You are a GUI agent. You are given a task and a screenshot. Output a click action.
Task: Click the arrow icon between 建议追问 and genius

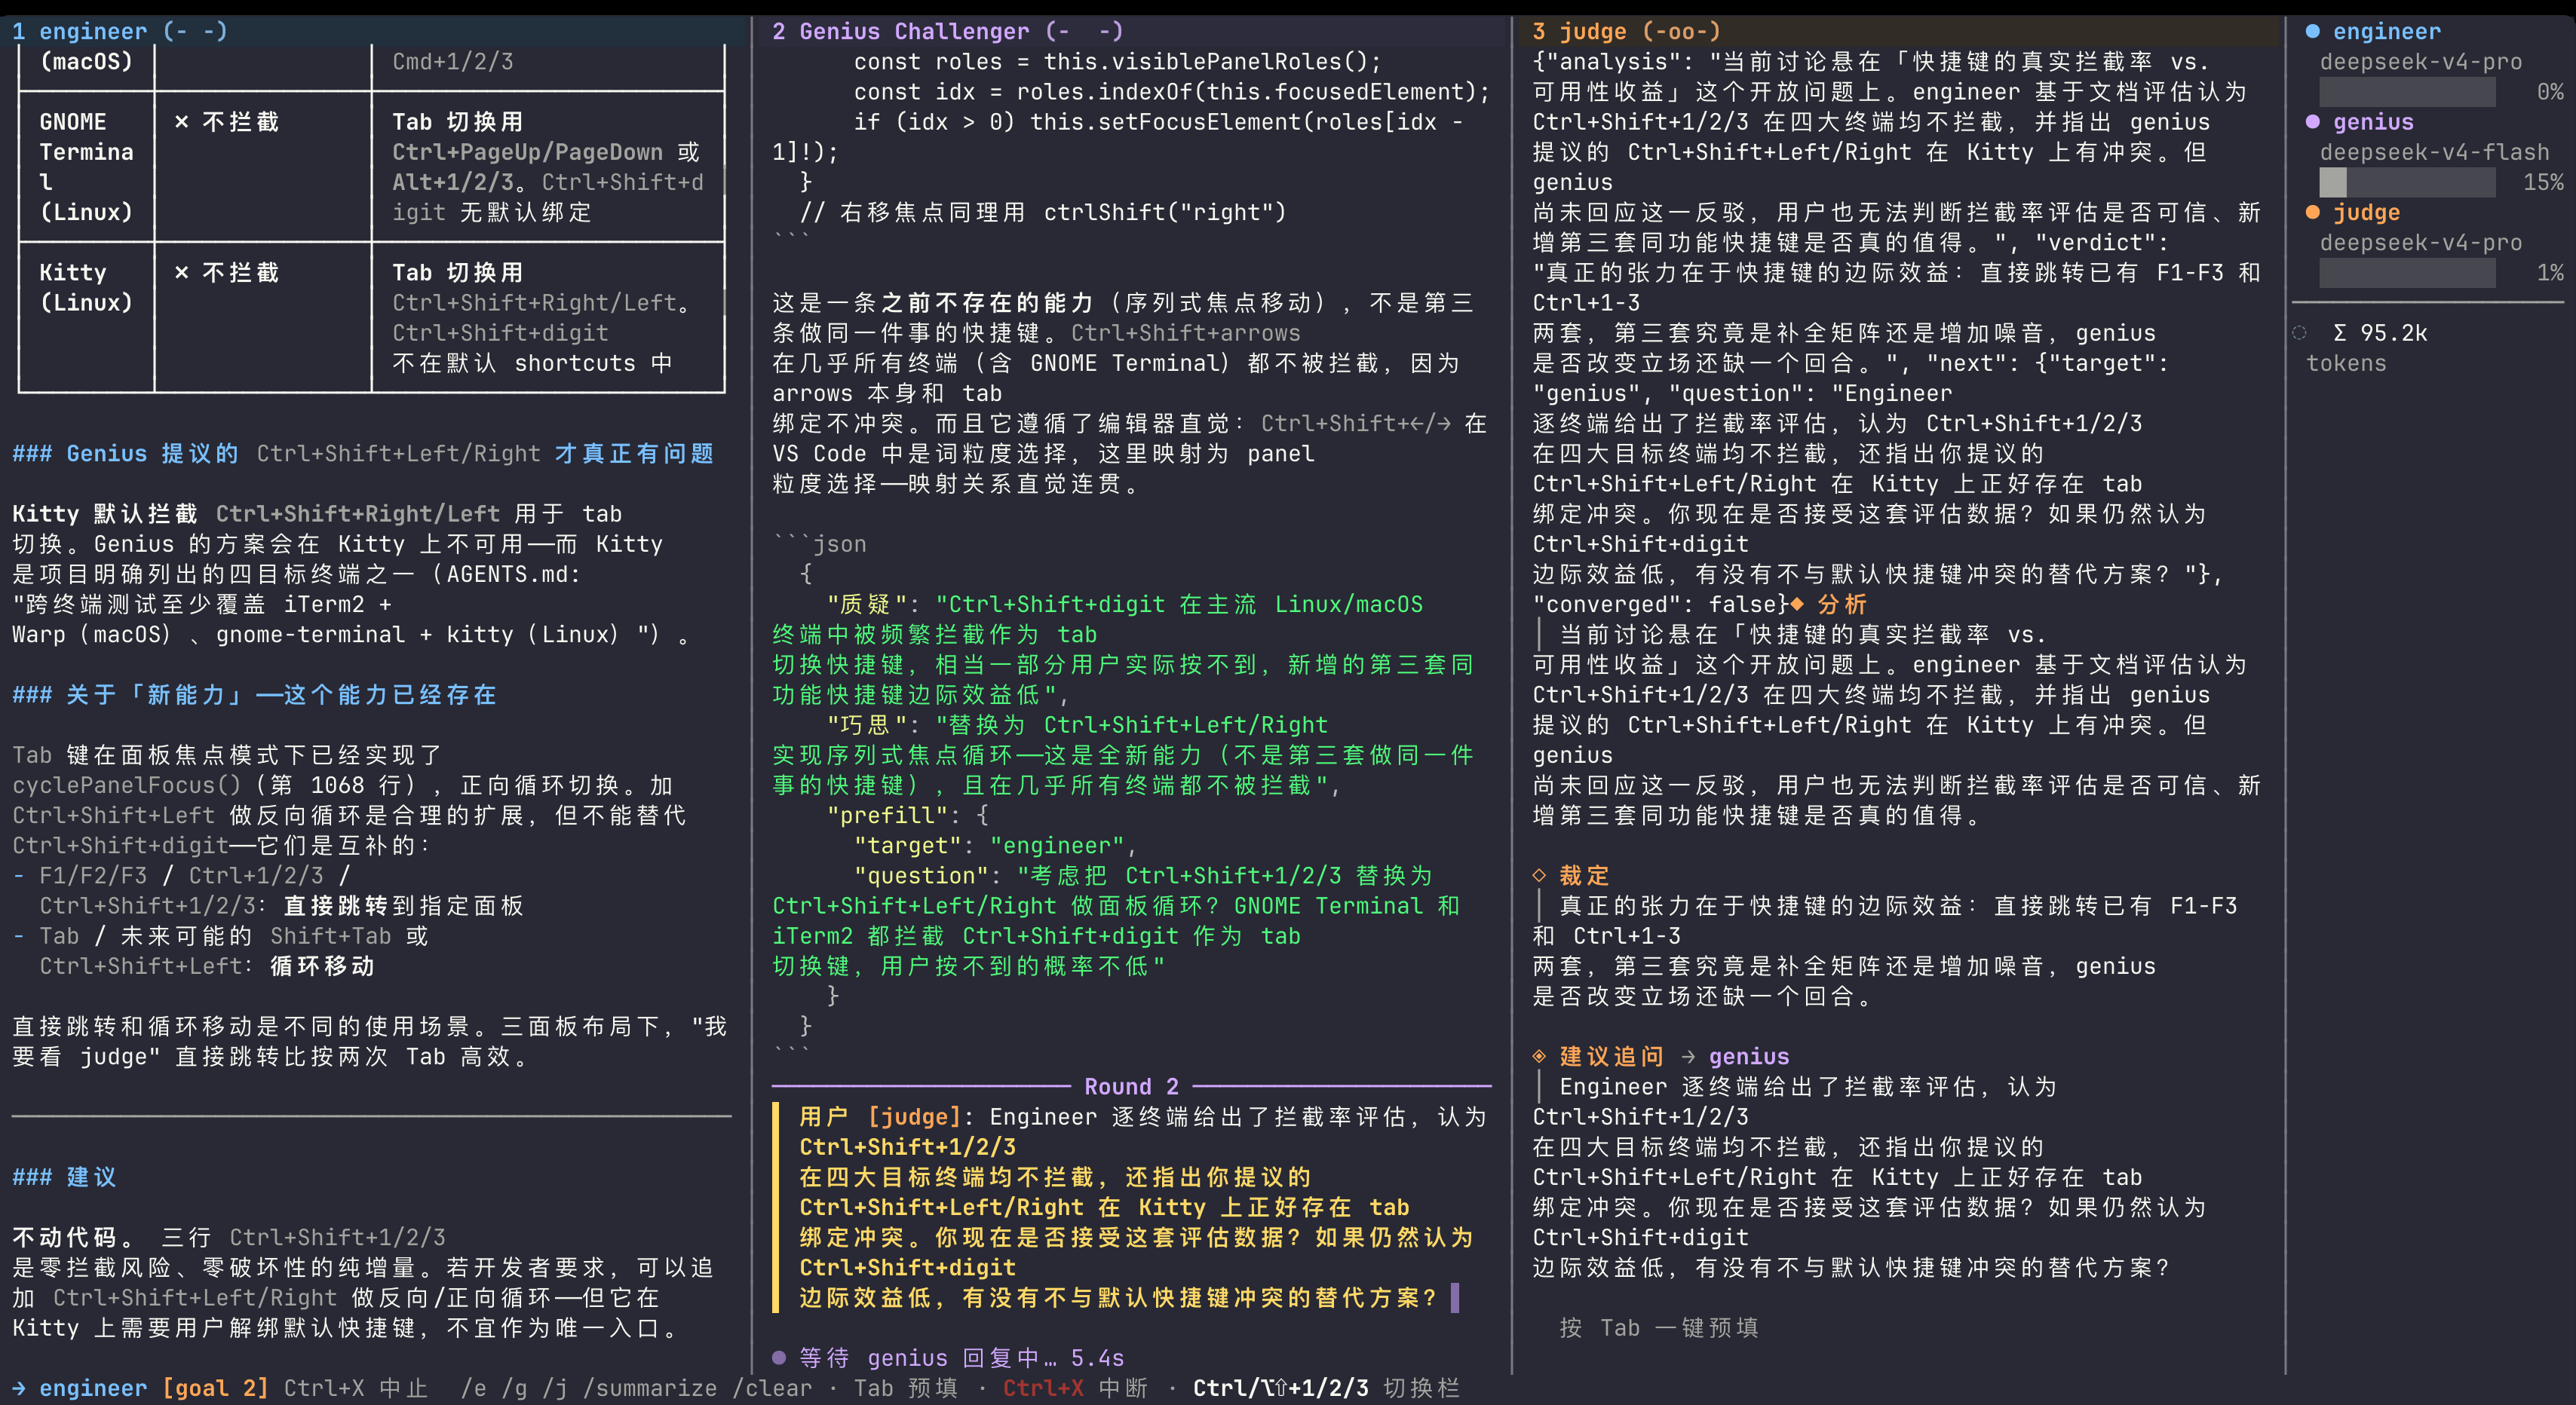click(1688, 1056)
